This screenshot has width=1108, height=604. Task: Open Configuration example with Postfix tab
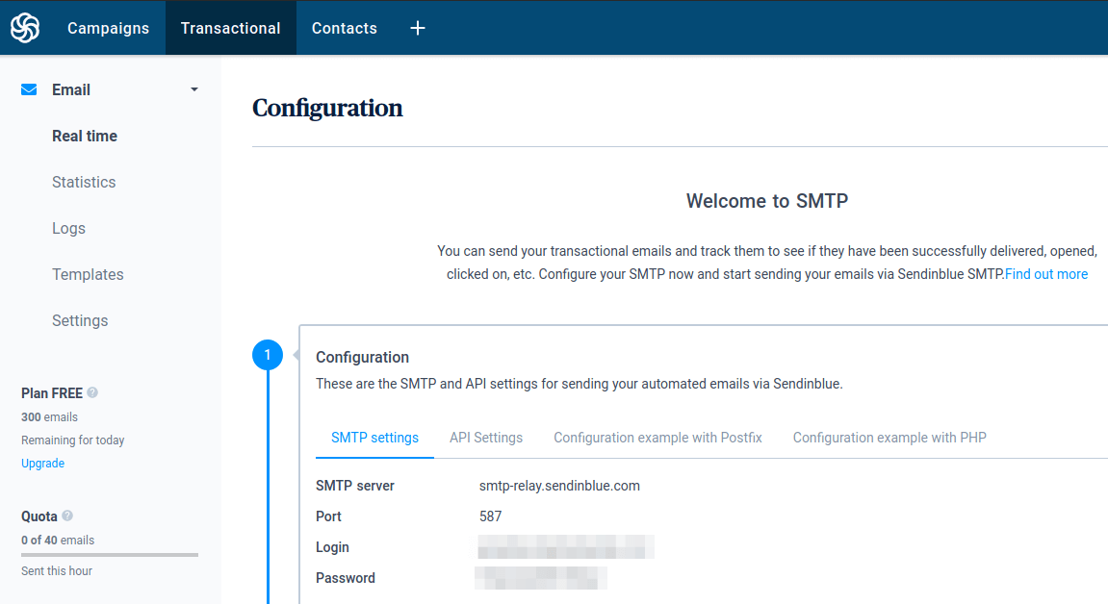(657, 438)
